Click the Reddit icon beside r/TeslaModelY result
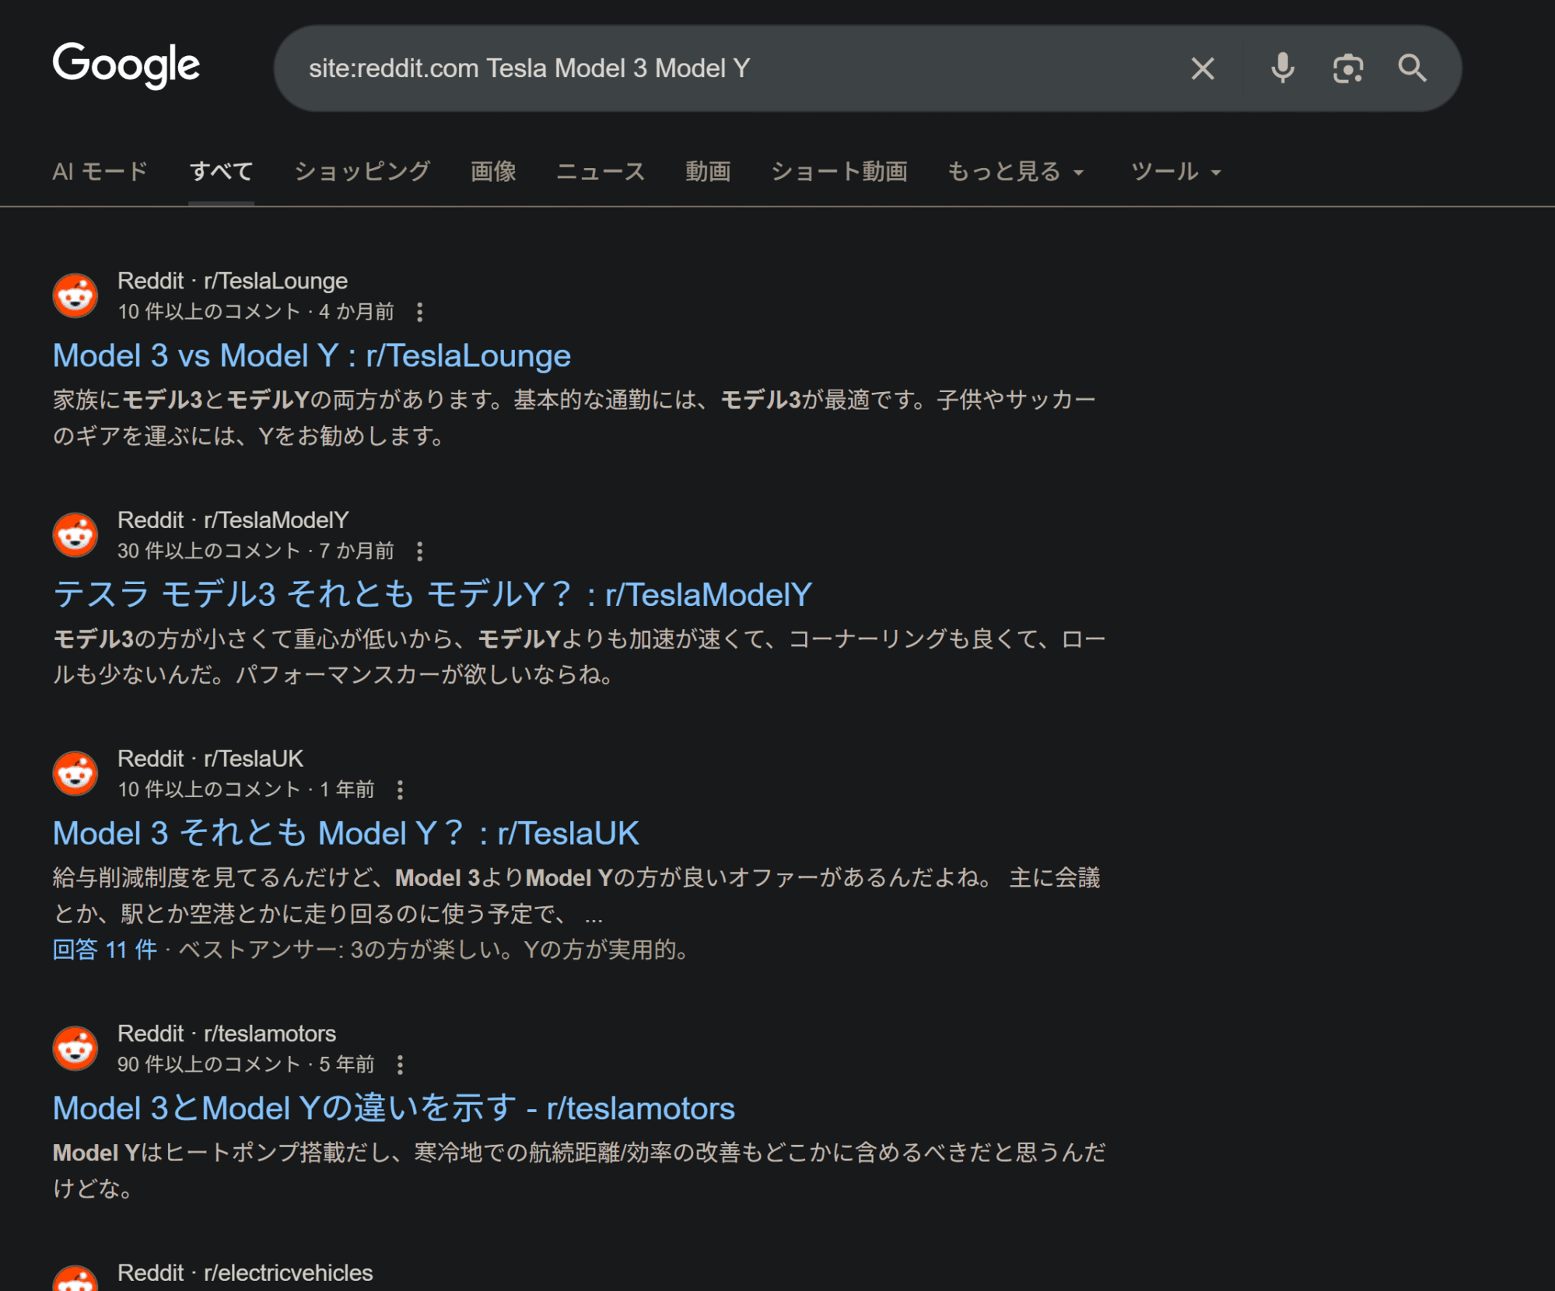The image size is (1555, 1291). [x=74, y=535]
